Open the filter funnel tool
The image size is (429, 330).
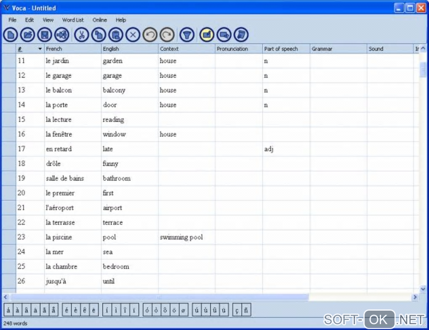[x=187, y=35]
